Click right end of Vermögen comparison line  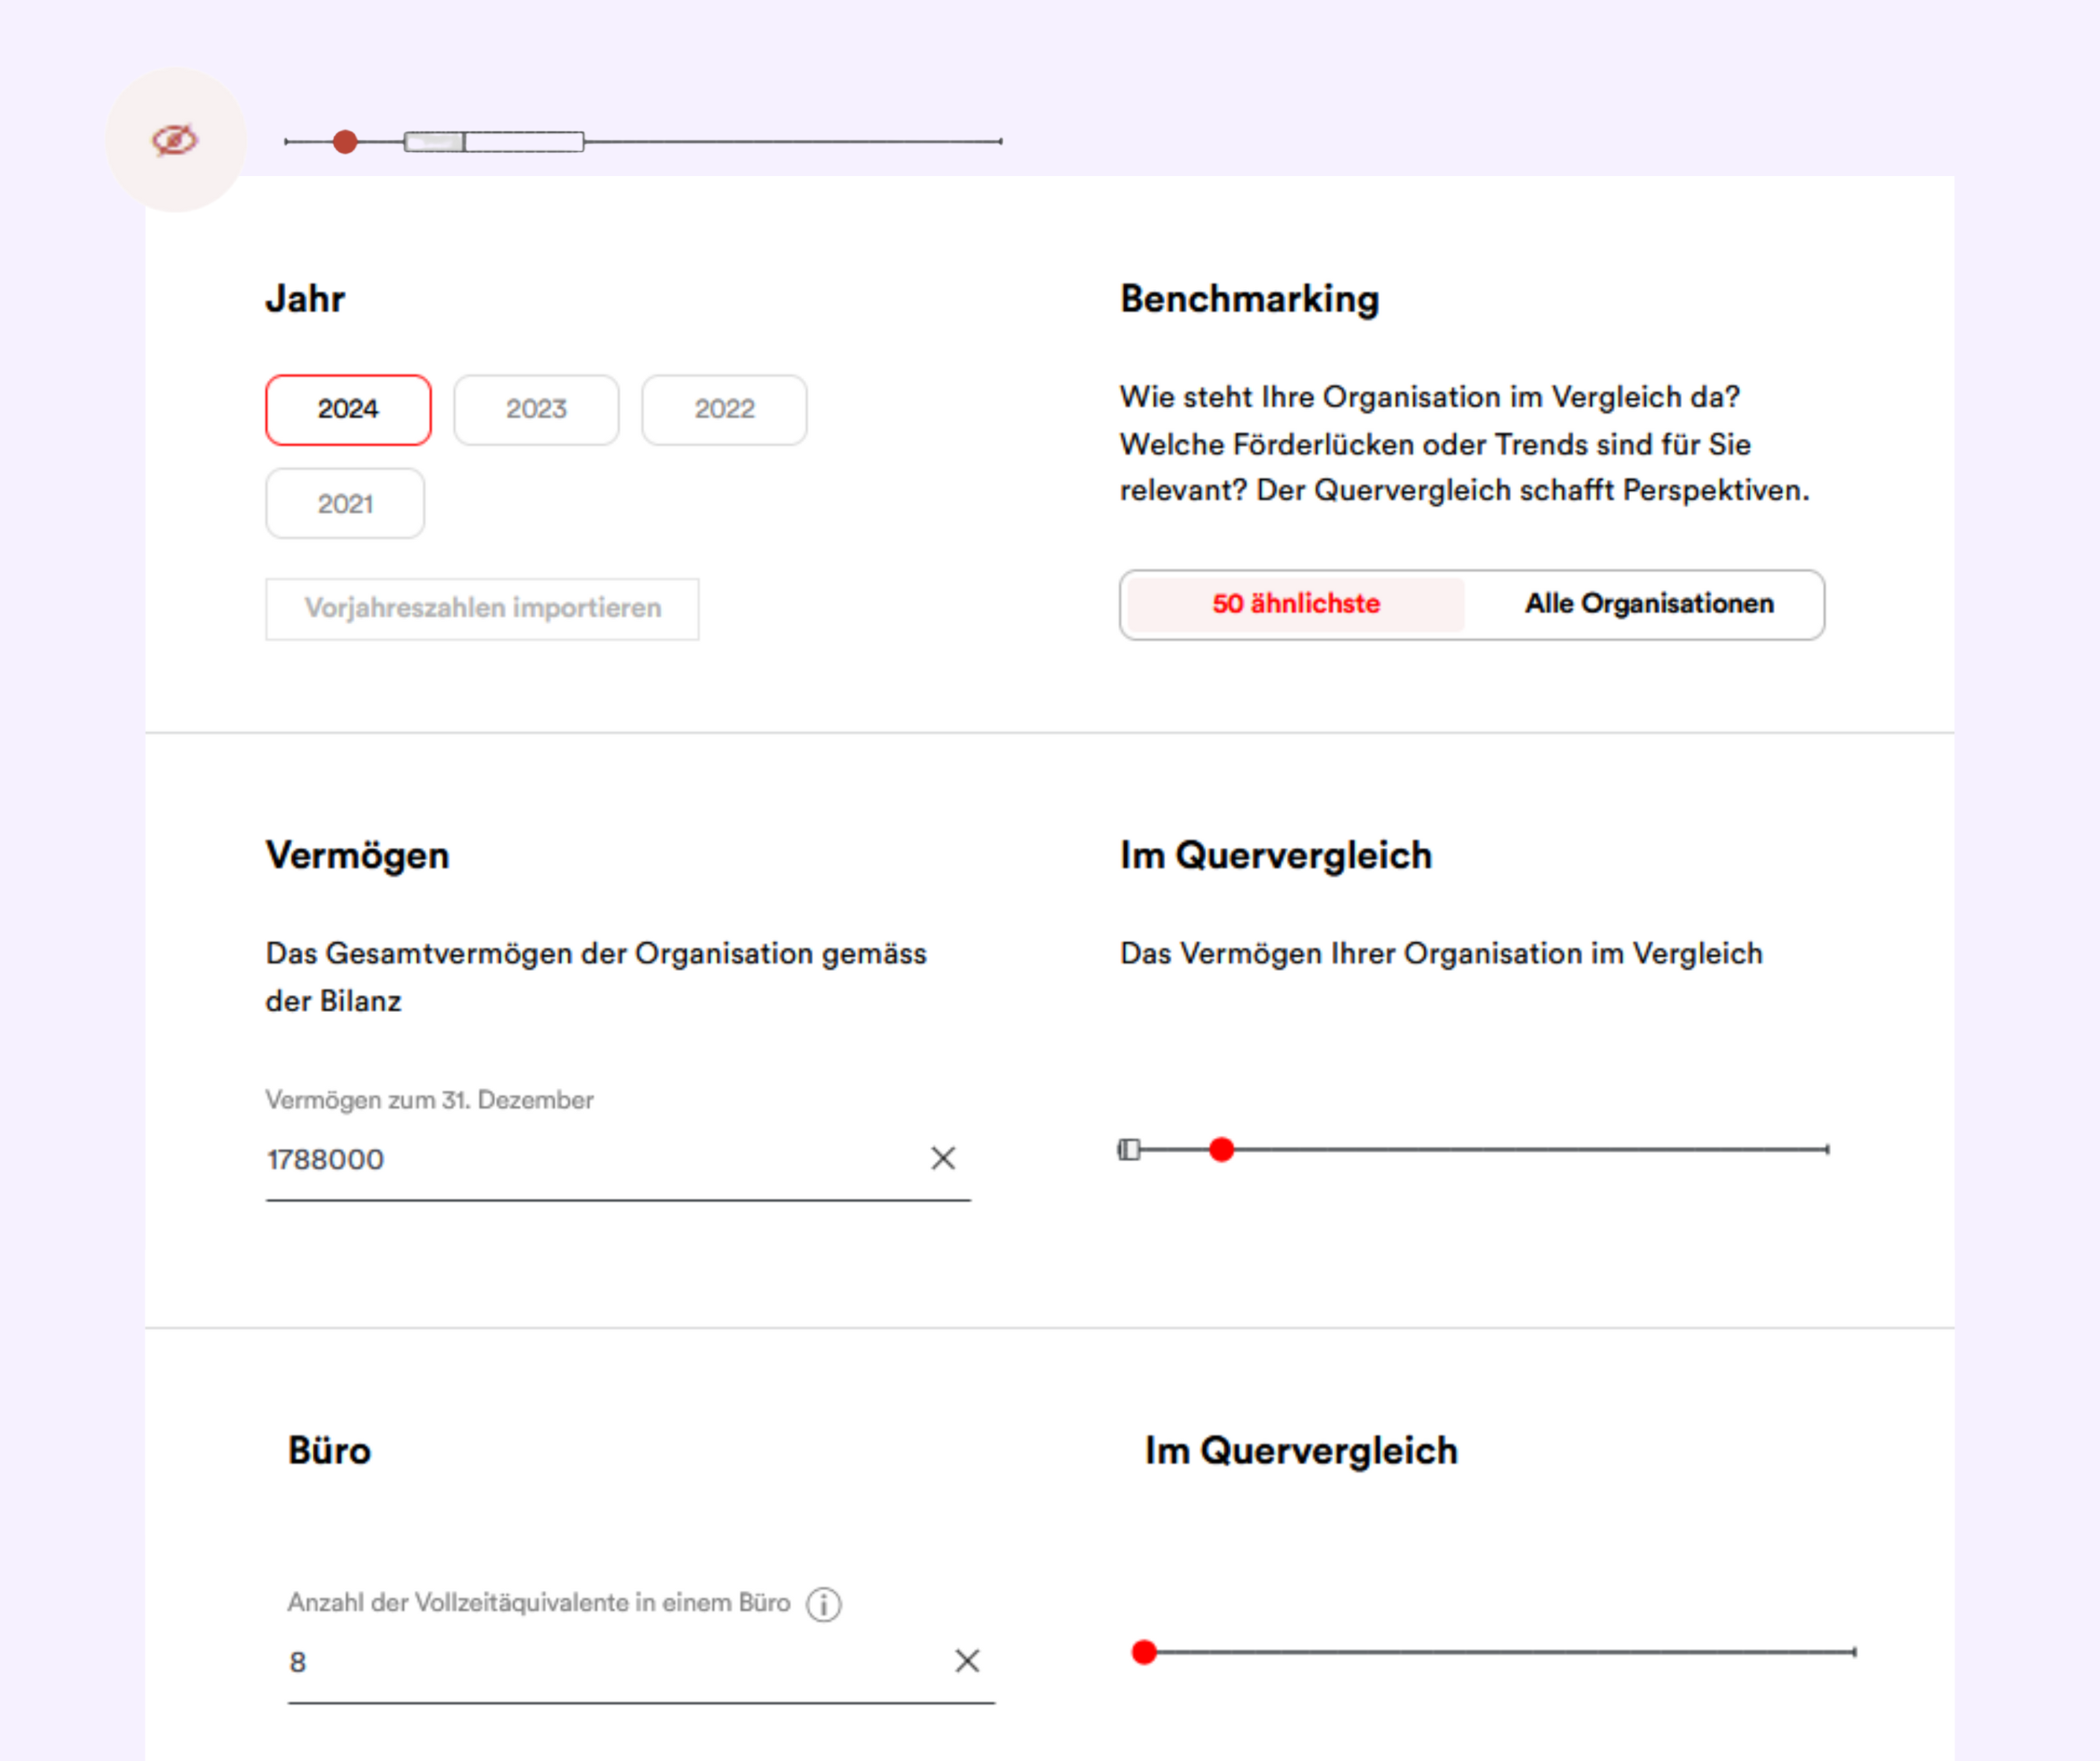click(1827, 1150)
